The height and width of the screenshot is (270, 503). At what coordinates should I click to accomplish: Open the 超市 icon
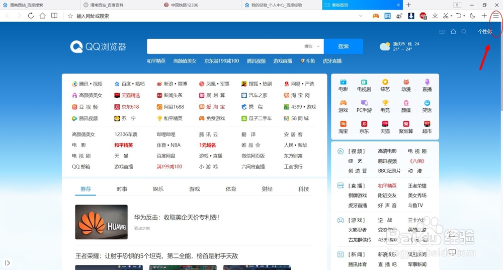pyautogui.click(x=427, y=127)
